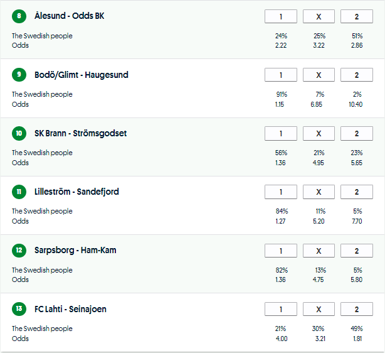Pick 1 for SK Brann - Strömsgodset
The image size is (385, 353).
tap(281, 134)
